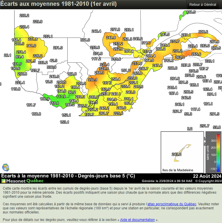Screen dimensions: 222x223
Task: Select the 341.0 data label
Action: (31, 46)
